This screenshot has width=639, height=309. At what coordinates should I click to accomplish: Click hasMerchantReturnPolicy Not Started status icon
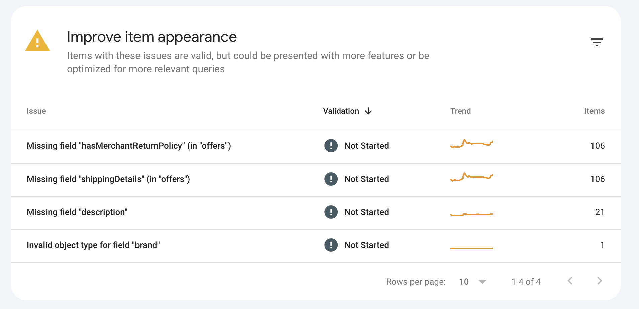[x=331, y=146]
